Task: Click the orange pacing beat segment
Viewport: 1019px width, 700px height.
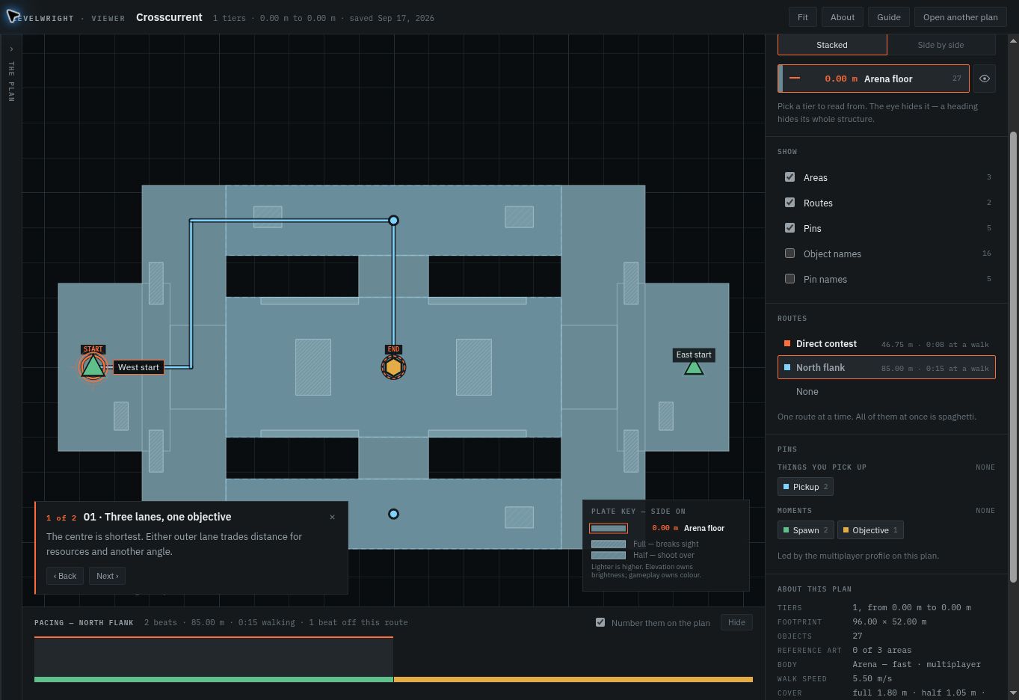Action: tap(573, 679)
